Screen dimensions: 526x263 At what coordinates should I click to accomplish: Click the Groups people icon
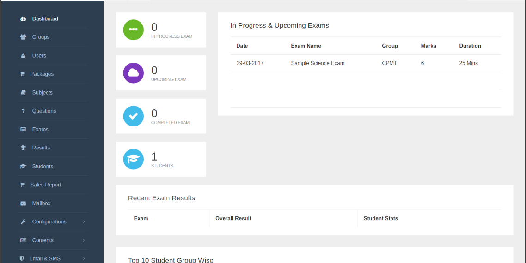point(23,37)
